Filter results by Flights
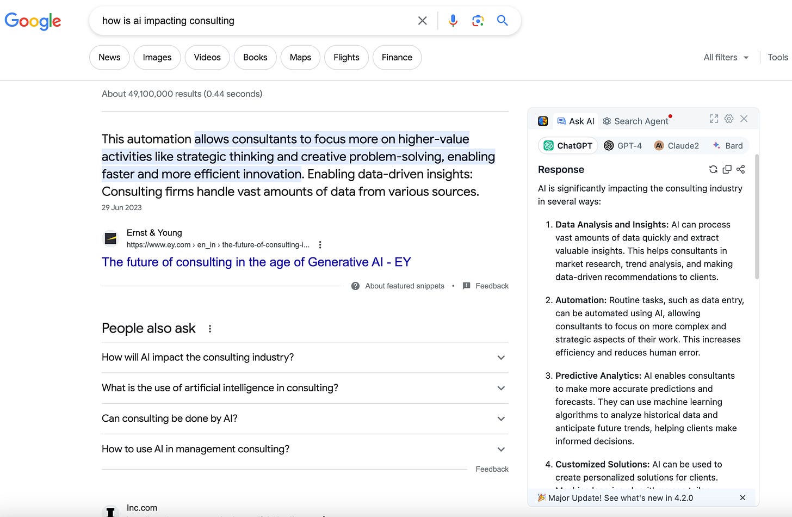Screen dimensions: 792x517 tap(346, 57)
